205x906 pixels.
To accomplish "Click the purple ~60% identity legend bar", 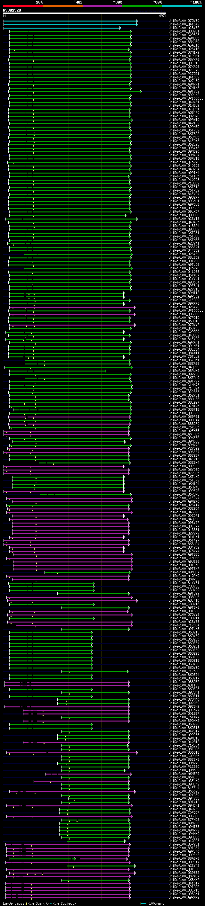I will 103,6.
